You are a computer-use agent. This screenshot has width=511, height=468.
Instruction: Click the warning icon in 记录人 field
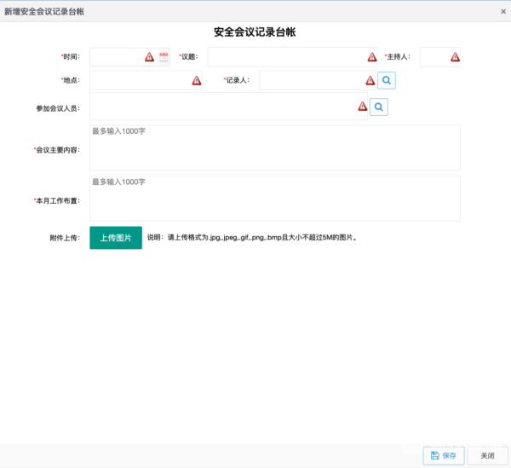click(x=370, y=80)
